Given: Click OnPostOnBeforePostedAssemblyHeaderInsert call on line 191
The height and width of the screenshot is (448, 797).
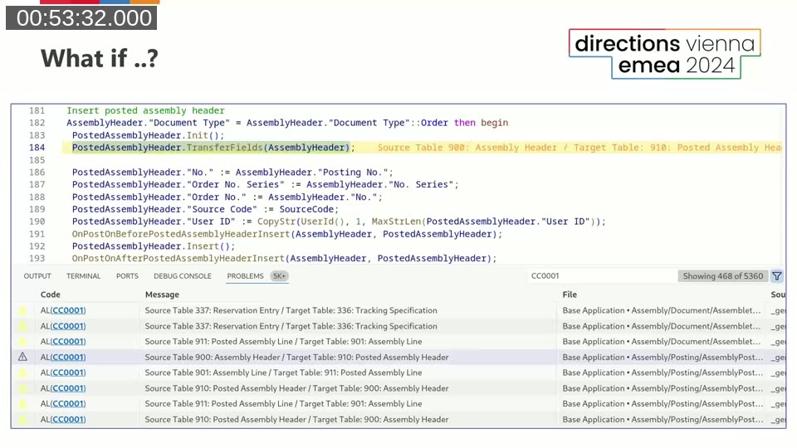Looking at the screenshot, I should 286,234.
